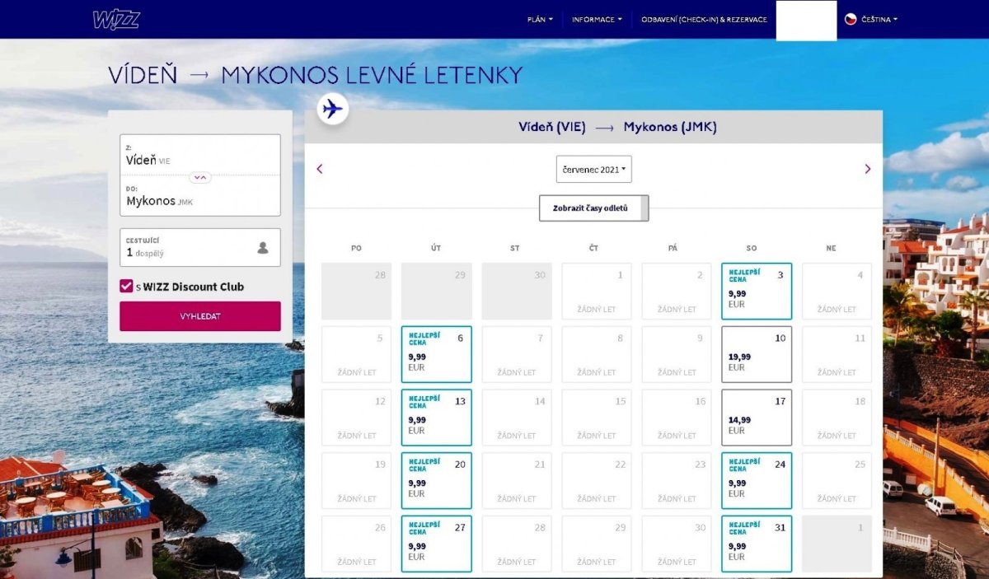Open Odbavení (check-in) & rezervace
989x579 pixels.
click(704, 19)
